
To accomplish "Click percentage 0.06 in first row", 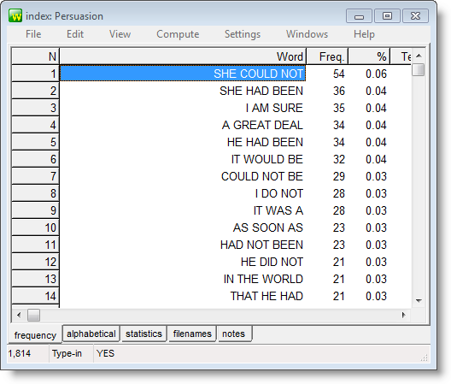I will tap(376, 74).
